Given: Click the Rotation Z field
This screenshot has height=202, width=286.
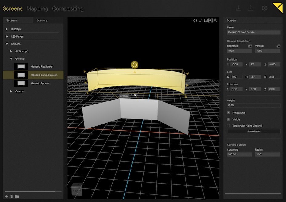Looking at the screenshot, I should [274, 89].
